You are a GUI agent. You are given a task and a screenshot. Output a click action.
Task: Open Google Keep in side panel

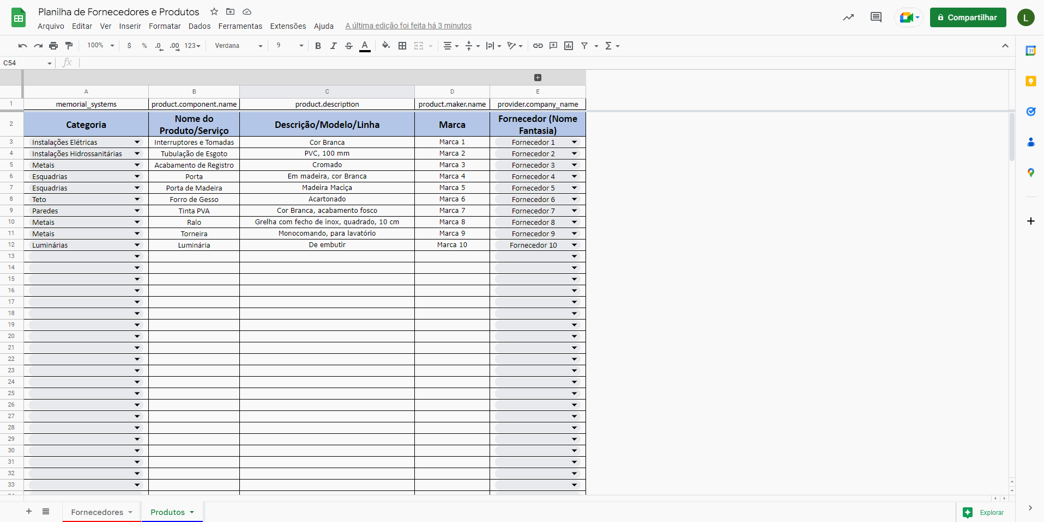coord(1030,81)
